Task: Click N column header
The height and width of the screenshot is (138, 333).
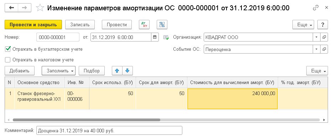Action: click(10, 82)
